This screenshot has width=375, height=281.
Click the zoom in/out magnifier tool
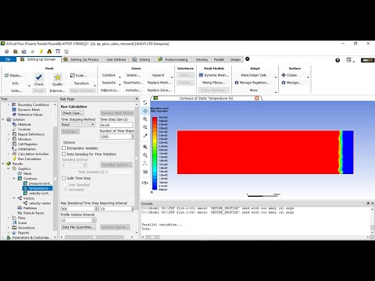145,119
